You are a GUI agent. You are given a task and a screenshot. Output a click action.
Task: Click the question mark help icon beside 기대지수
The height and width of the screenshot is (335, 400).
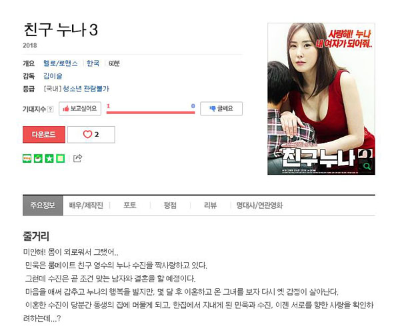(x=51, y=109)
